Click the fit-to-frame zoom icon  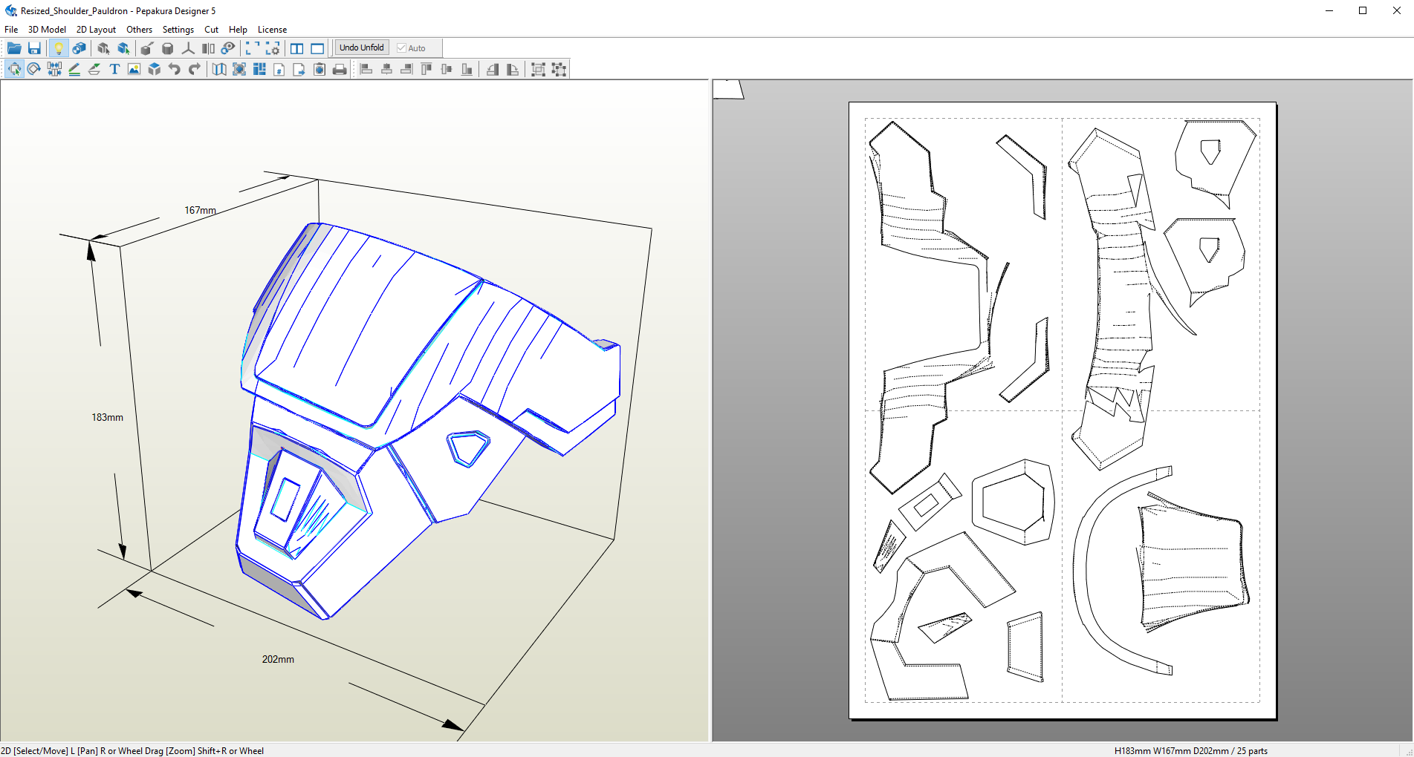[239, 69]
